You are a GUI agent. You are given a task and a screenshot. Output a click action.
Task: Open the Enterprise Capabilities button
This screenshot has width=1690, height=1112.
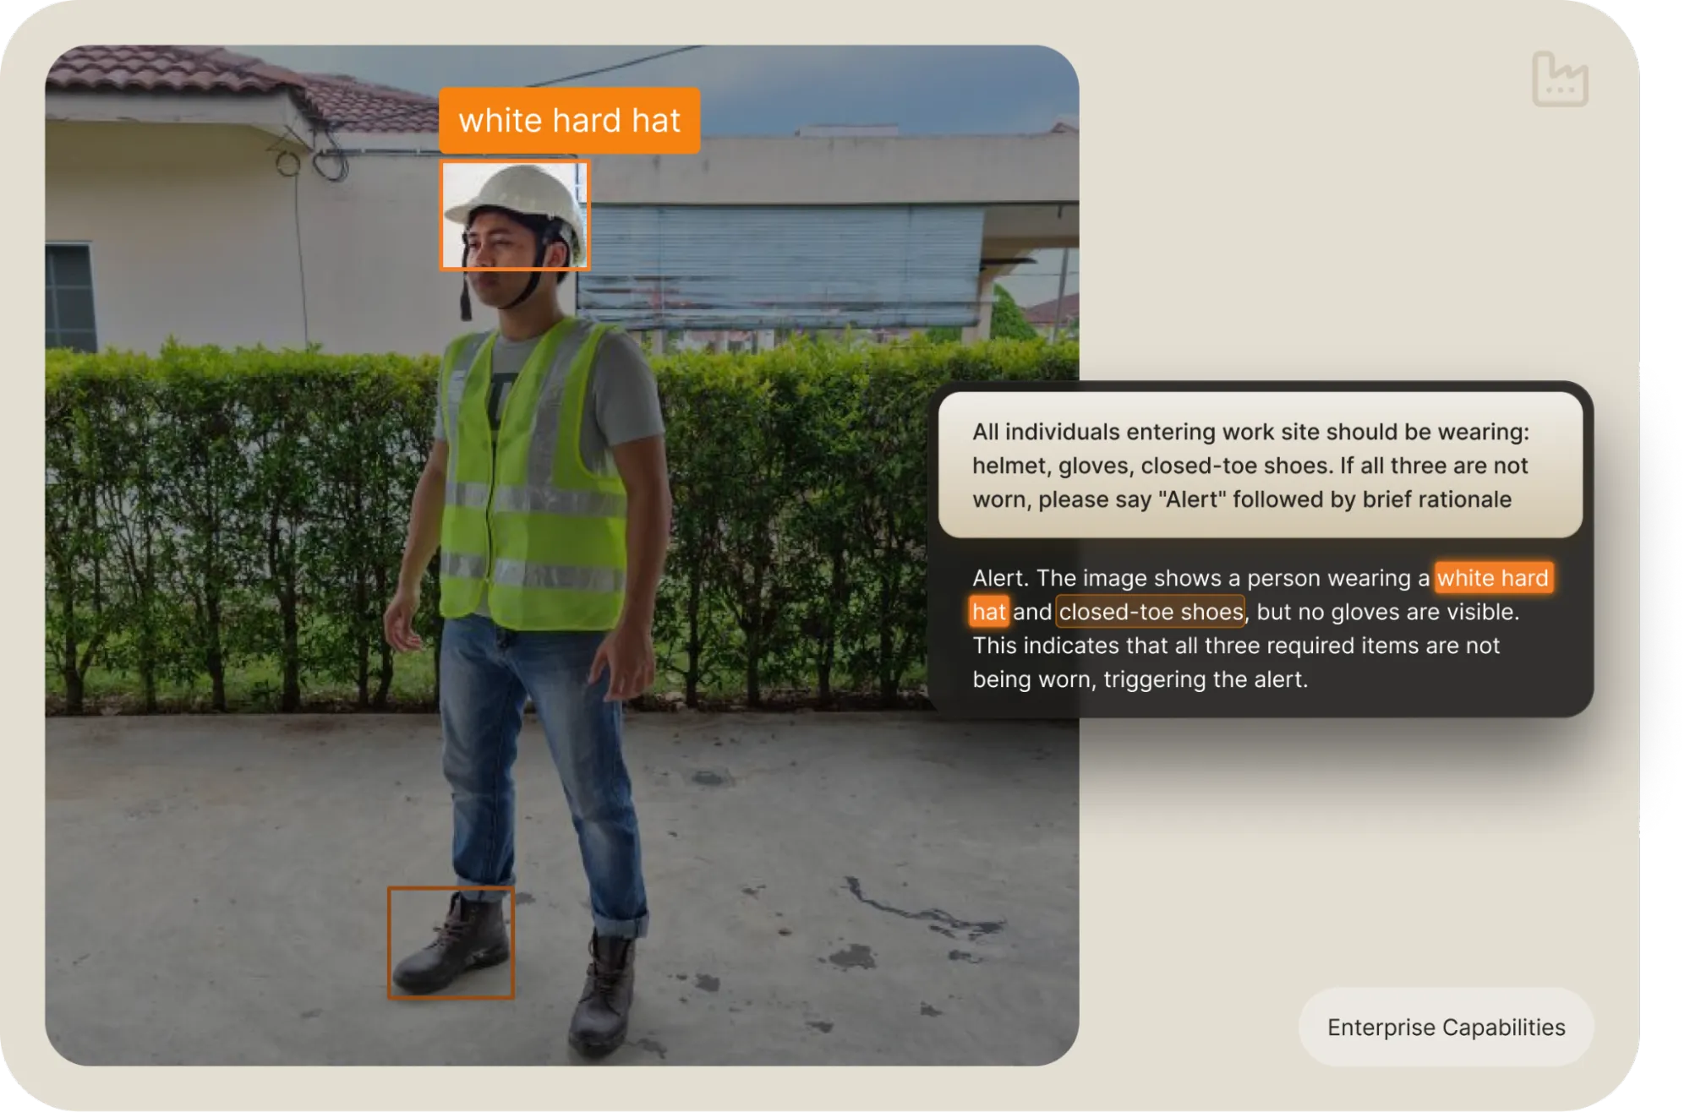[1446, 1028]
